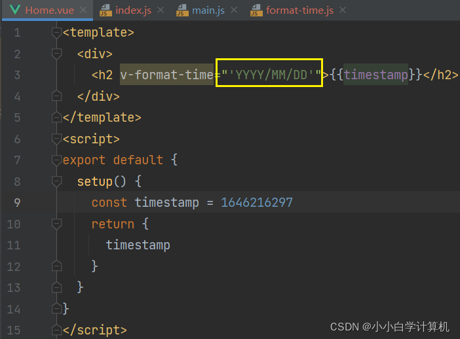Image resolution: width=460 pixels, height=339 pixels.
Task: Click the opening <script> tag
Action: [x=91, y=139]
